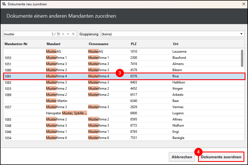
Task: Clear the search field with X icon
Action: 73,34
